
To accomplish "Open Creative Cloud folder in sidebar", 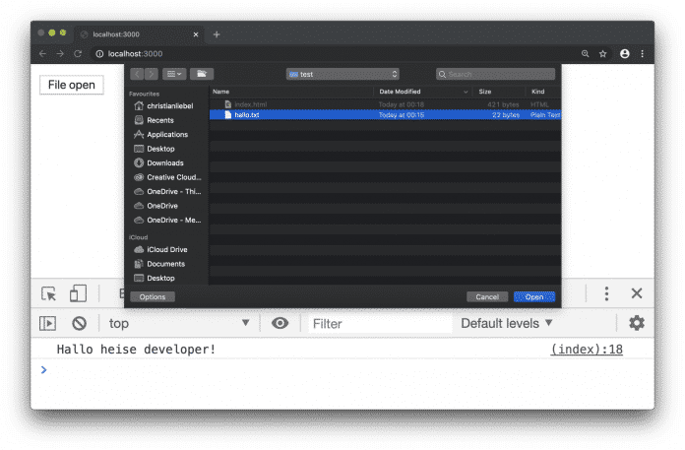I will pyautogui.click(x=167, y=177).
